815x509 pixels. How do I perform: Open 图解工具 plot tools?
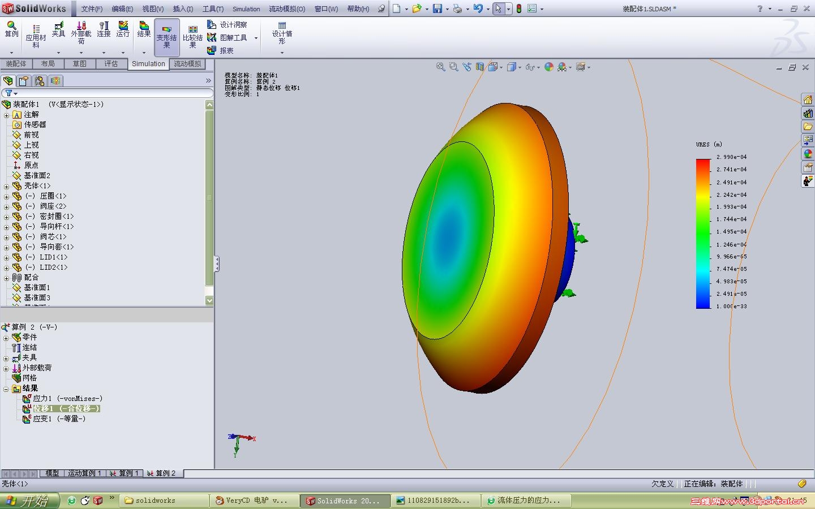227,37
